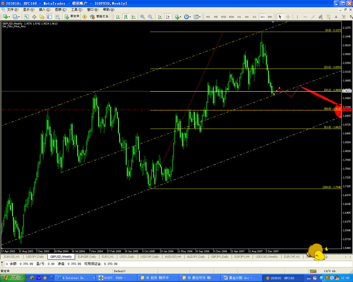
Task: Select the vertical line drawing tool
Action: click(x=297, y=17)
